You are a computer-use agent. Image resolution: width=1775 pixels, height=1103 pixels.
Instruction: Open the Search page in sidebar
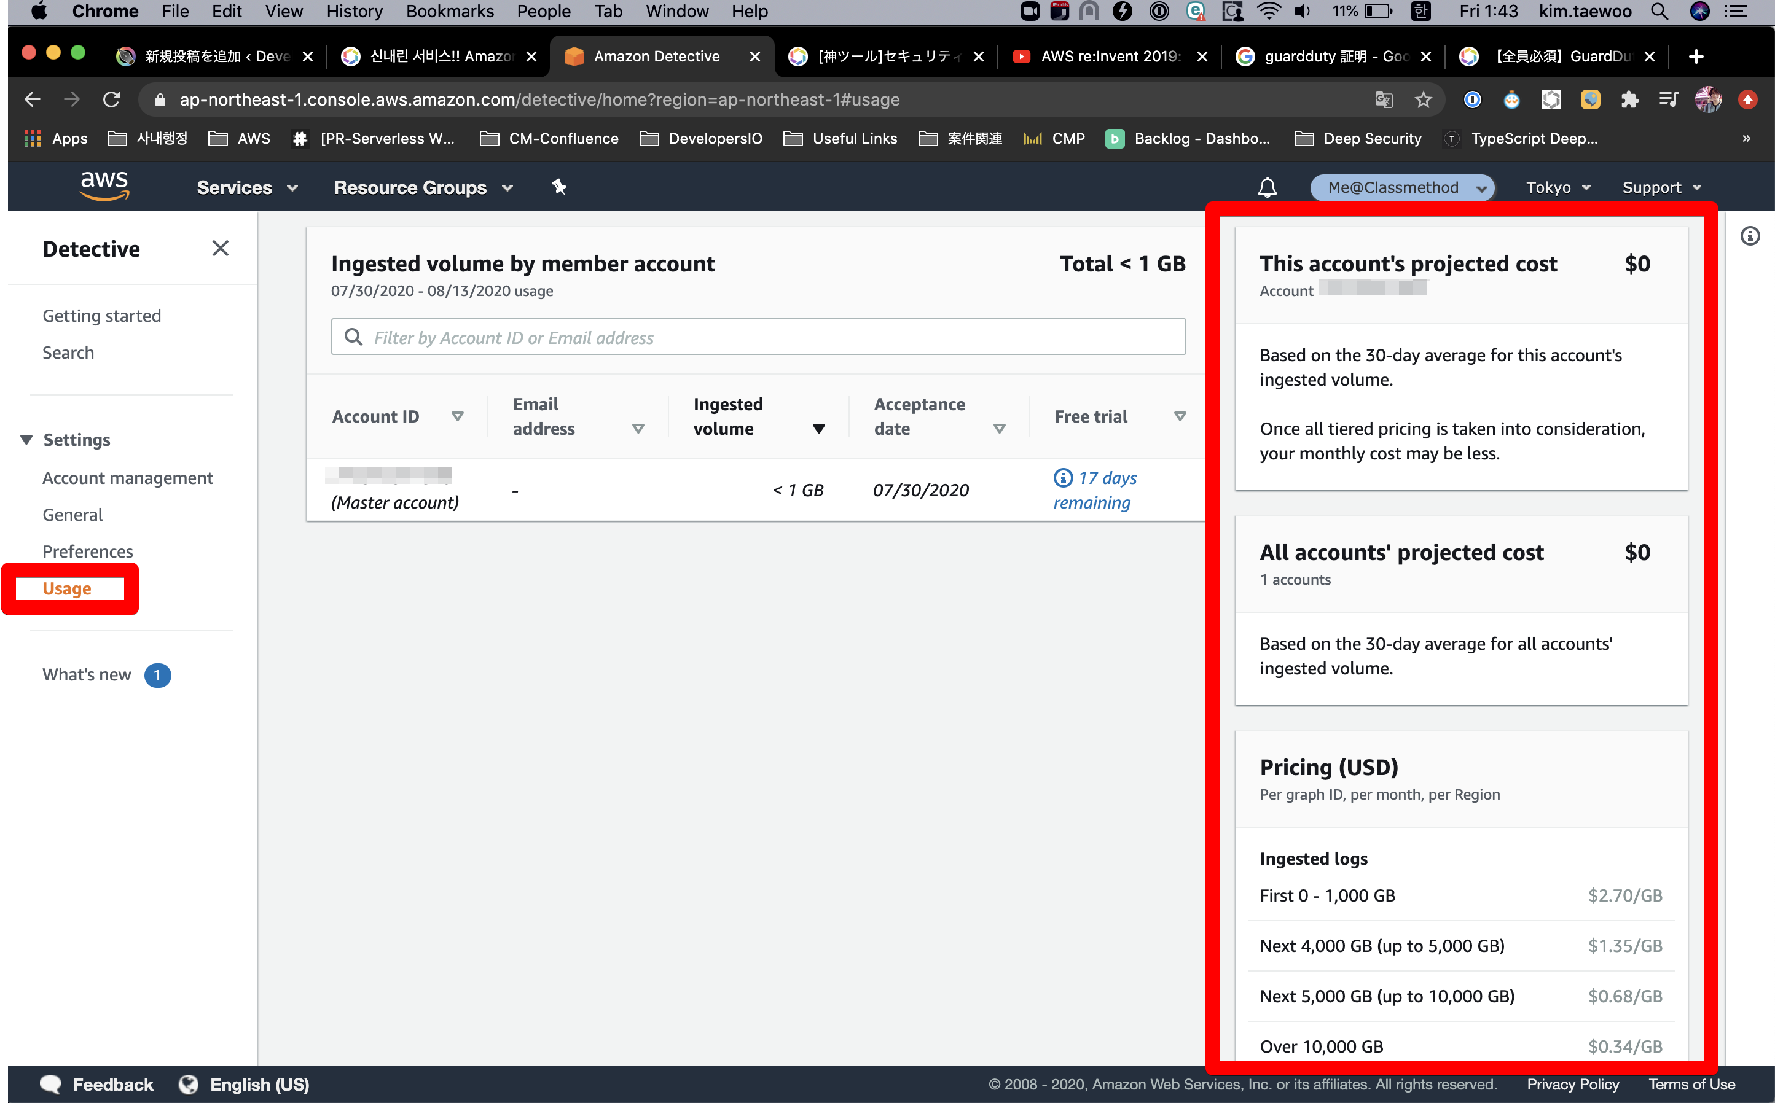coord(68,353)
